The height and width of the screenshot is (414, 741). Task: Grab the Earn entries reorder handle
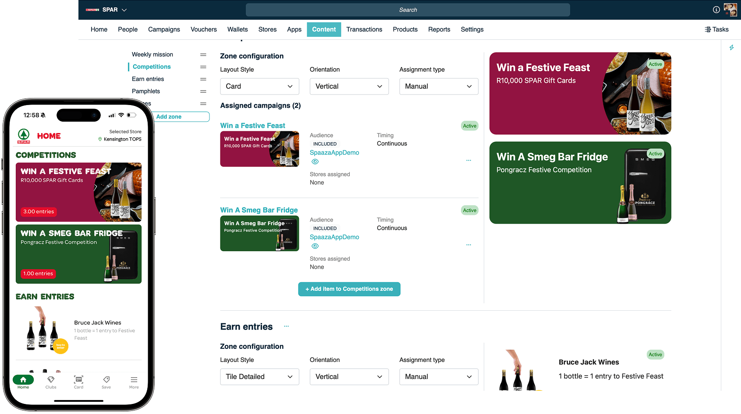(203, 79)
